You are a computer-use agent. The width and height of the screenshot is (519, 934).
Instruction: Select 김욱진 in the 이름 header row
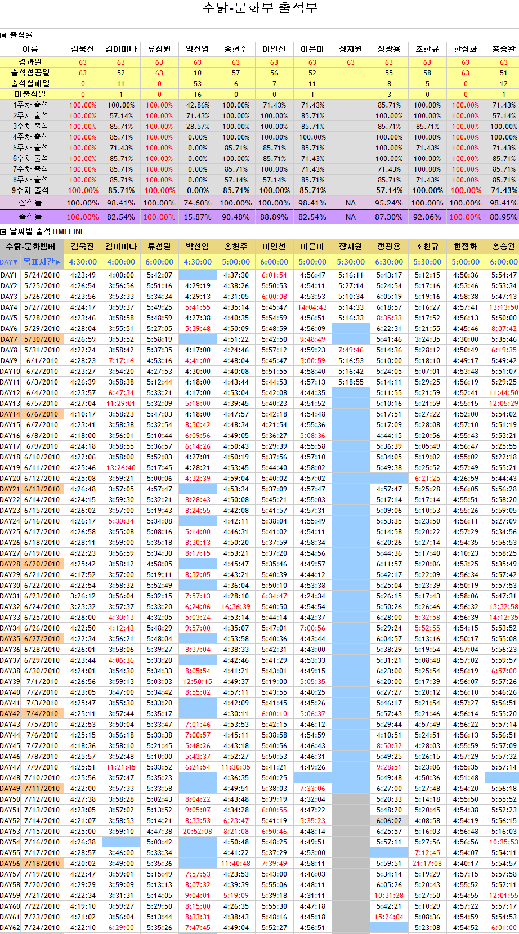83,49
